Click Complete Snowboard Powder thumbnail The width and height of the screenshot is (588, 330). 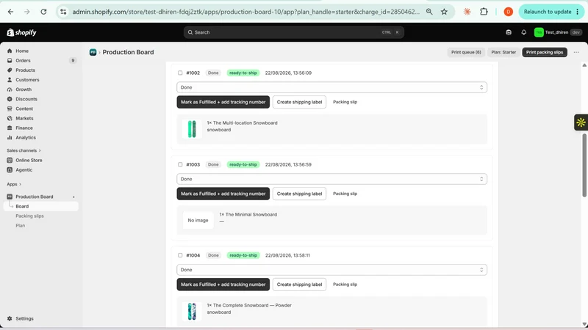pyautogui.click(x=192, y=311)
